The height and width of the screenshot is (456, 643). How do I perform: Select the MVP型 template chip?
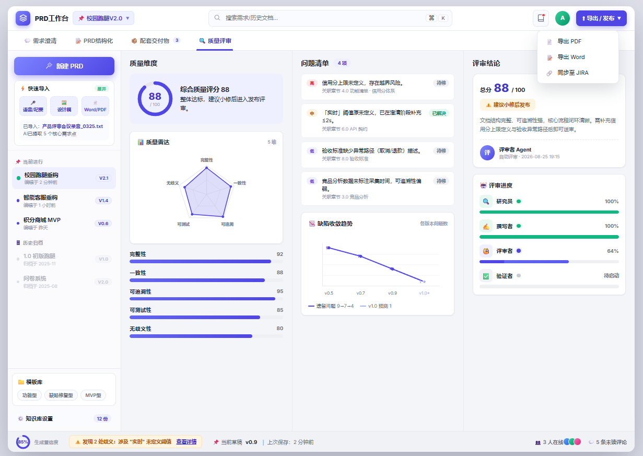point(94,395)
